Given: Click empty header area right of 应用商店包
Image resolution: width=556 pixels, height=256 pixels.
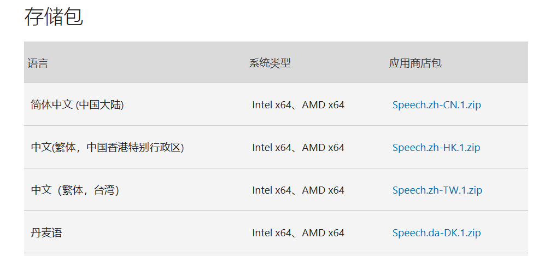Looking at the screenshot, I should click(x=485, y=63).
